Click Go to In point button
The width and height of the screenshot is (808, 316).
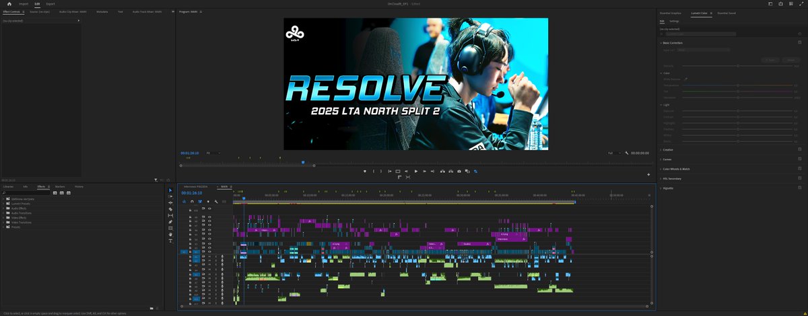pyautogui.click(x=390, y=171)
